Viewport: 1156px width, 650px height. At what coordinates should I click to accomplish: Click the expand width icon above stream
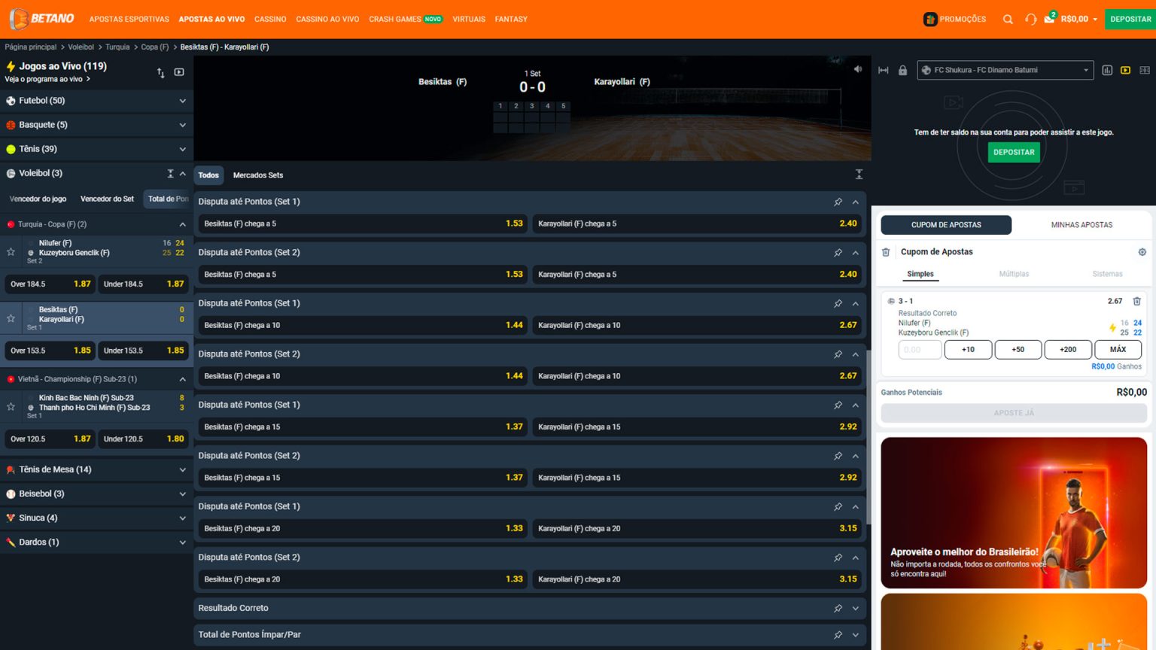[x=884, y=70]
